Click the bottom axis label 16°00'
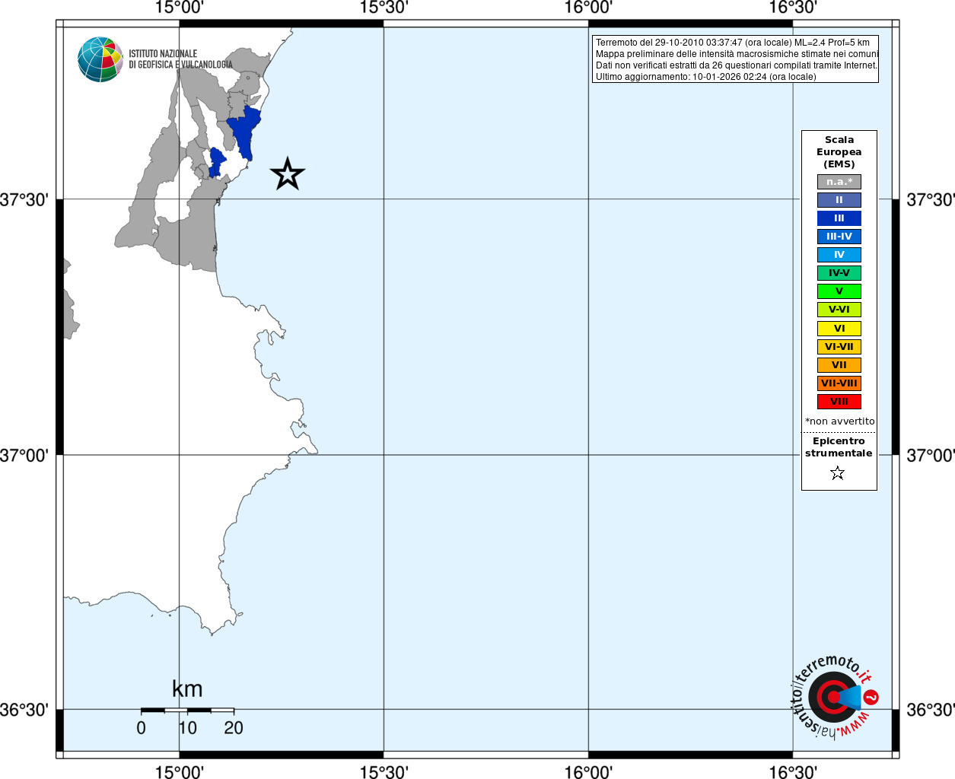Viewport: 955px width, 779px height. pyautogui.click(x=588, y=772)
